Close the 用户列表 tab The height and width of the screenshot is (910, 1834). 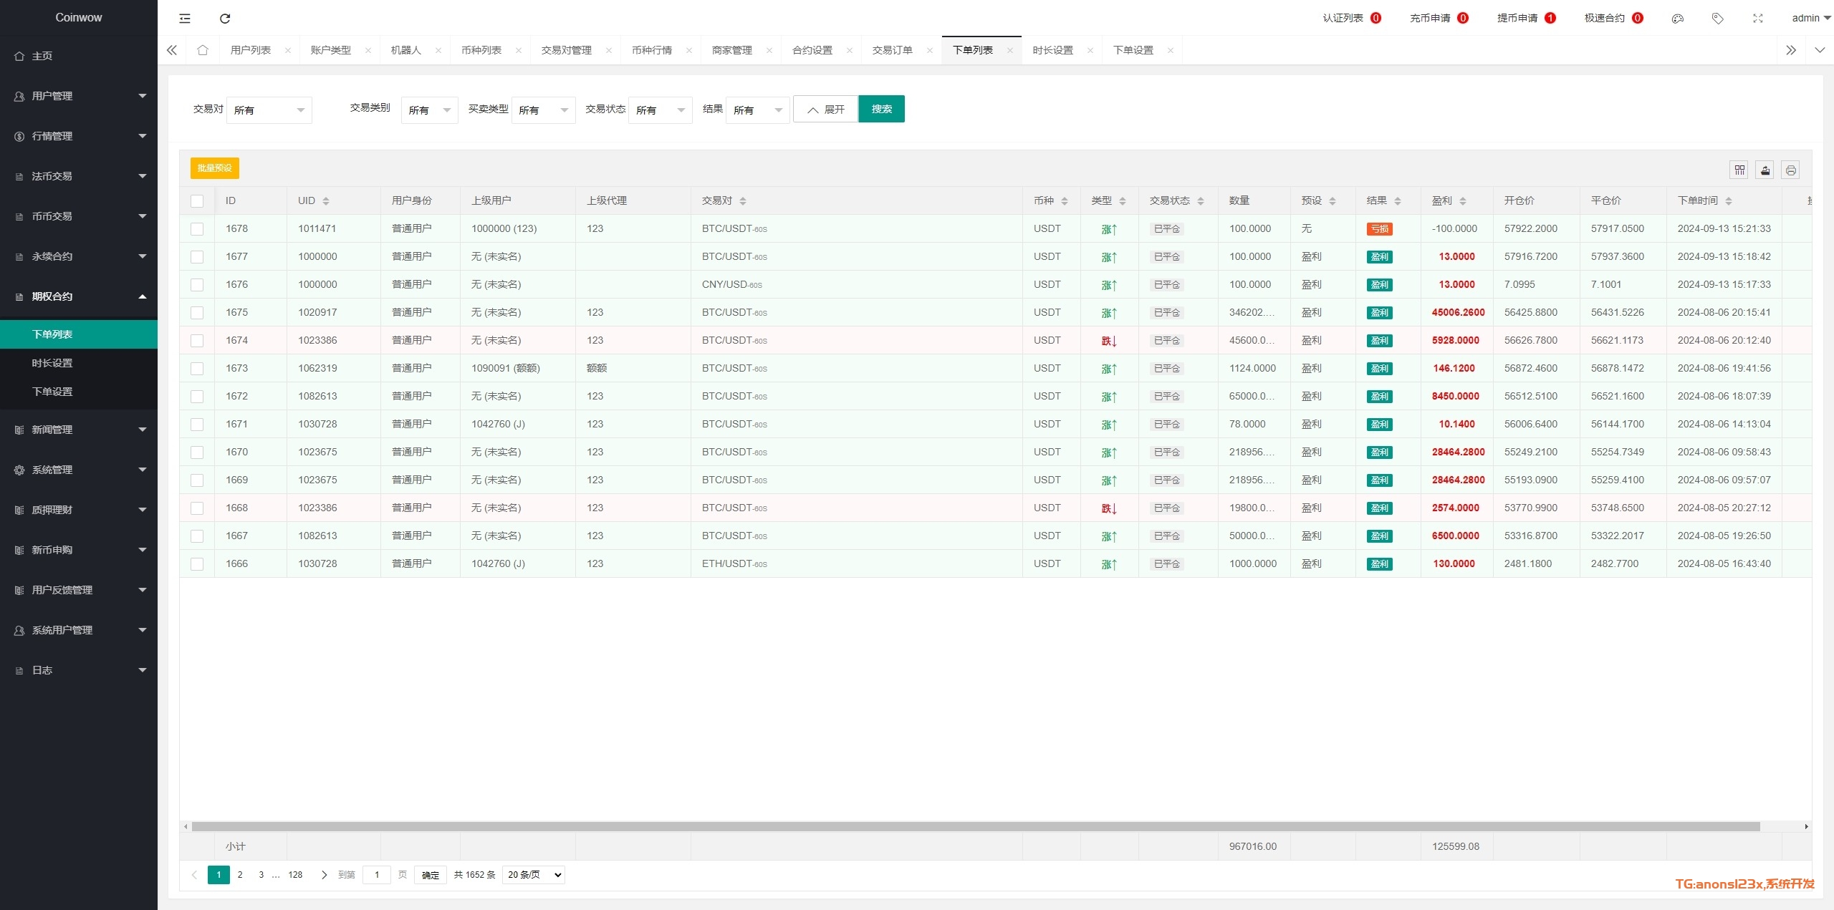click(288, 50)
